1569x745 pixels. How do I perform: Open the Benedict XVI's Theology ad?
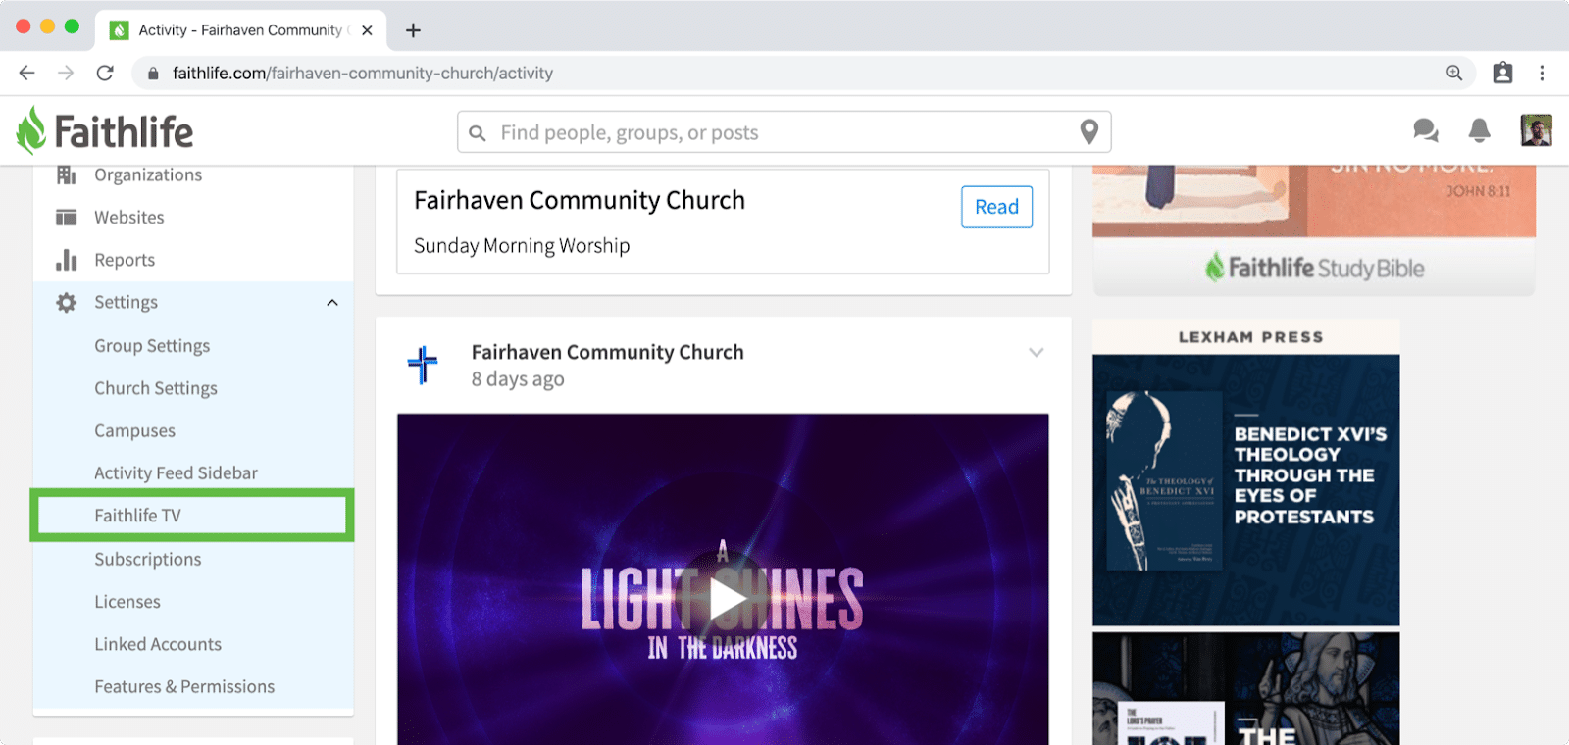[x=1246, y=490]
